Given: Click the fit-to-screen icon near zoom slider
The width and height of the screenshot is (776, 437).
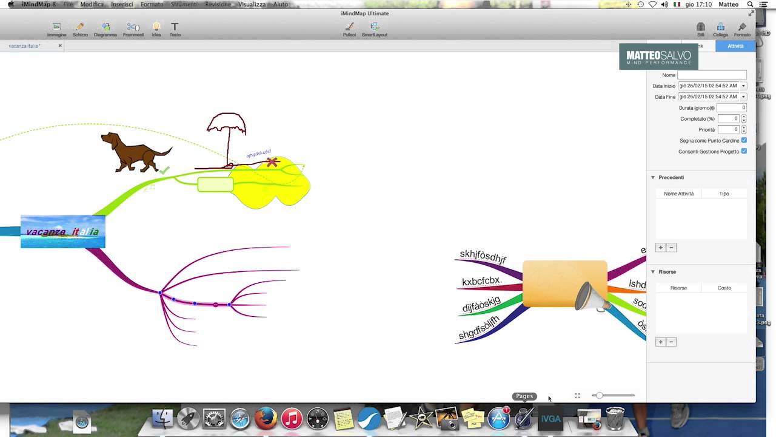Looking at the screenshot, I should click(x=577, y=396).
